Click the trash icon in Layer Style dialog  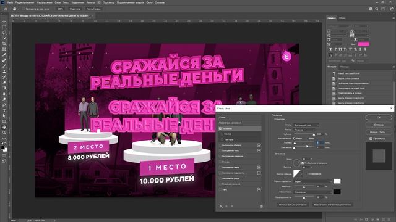261,206
